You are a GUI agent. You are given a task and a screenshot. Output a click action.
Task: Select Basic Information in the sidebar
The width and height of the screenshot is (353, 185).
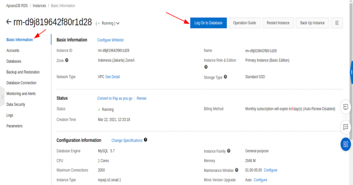click(20, 40)
